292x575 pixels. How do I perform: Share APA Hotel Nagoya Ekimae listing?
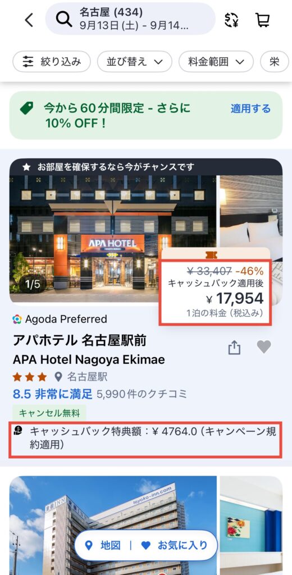pyautogui.click(x=234, y=347)
